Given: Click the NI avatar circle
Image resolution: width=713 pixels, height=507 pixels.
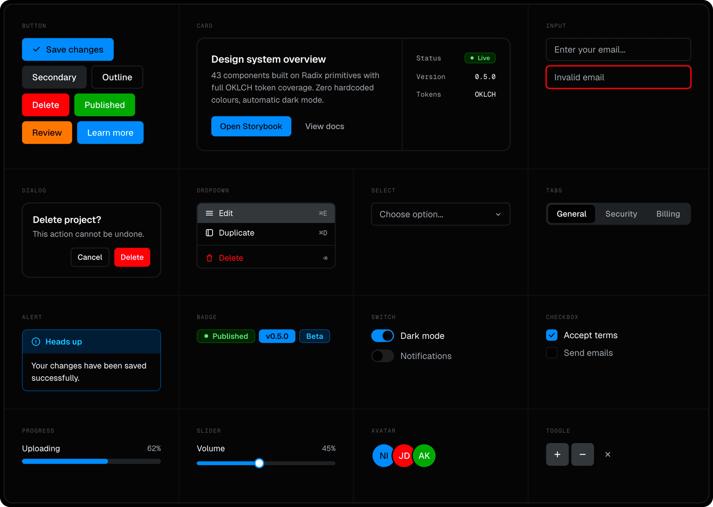Looking at the screenshot, I should point(383,455).
